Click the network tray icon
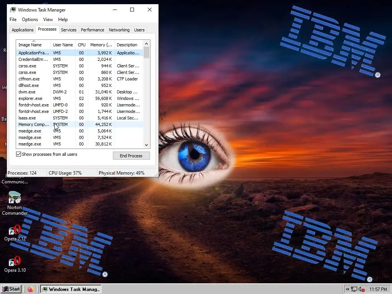Screen dimensions: 392x294 354,289
